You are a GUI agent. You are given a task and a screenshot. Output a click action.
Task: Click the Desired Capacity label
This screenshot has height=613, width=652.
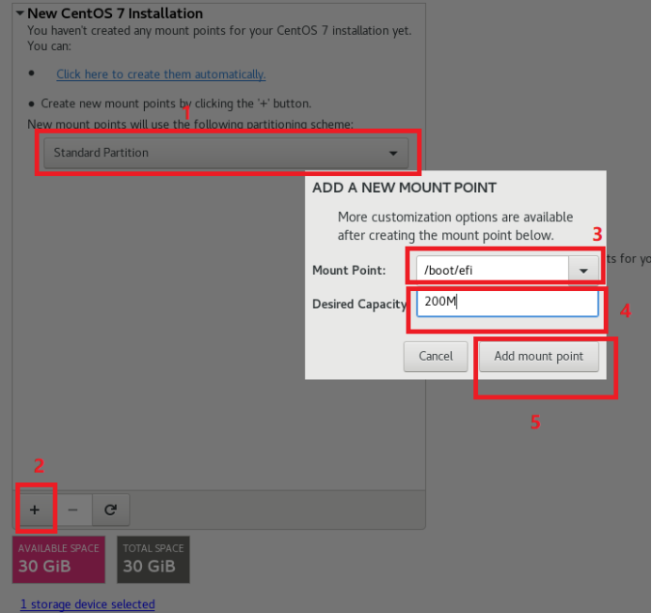(359, 304)
